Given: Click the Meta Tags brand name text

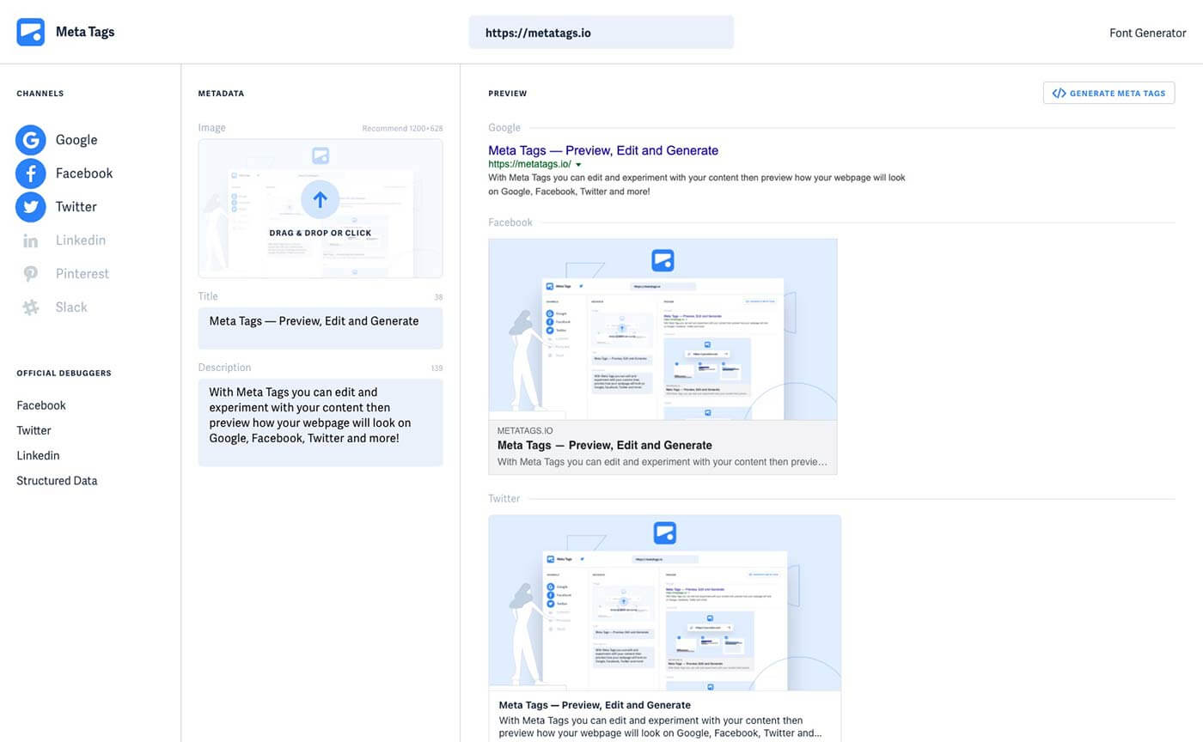Looking at the screenshot, I should [85, 32].
